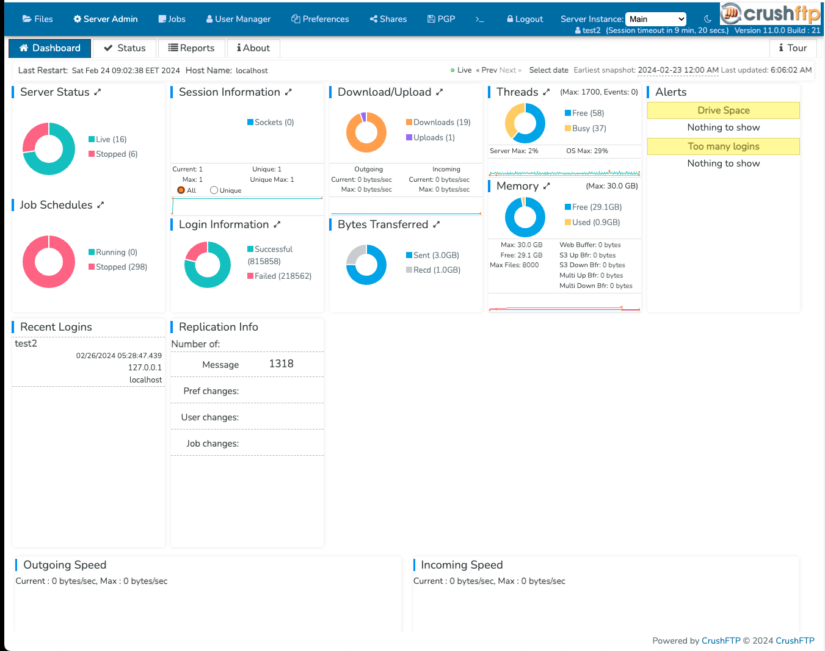Open the Server Instance dropdown
This screenshot has height=651, width=825.
pyautogui.click(x=656, y=20)
